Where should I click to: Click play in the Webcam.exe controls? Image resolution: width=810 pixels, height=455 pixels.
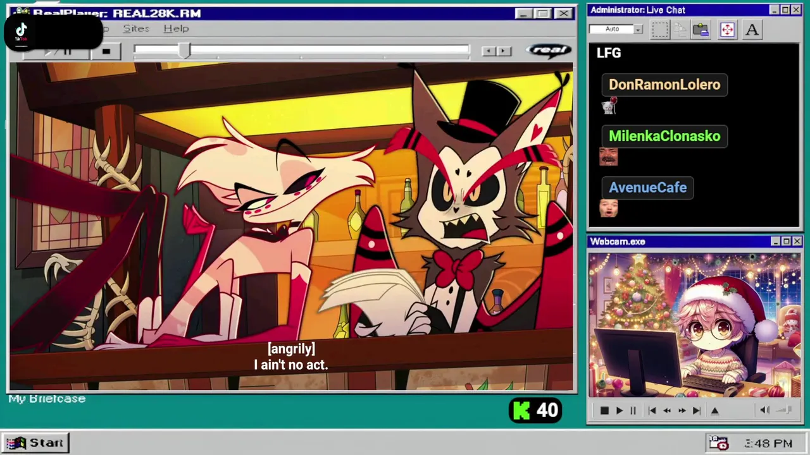coord(619,411)
